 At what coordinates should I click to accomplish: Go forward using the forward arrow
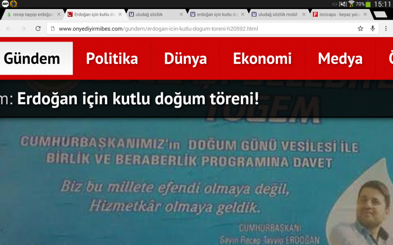(24, 29)
